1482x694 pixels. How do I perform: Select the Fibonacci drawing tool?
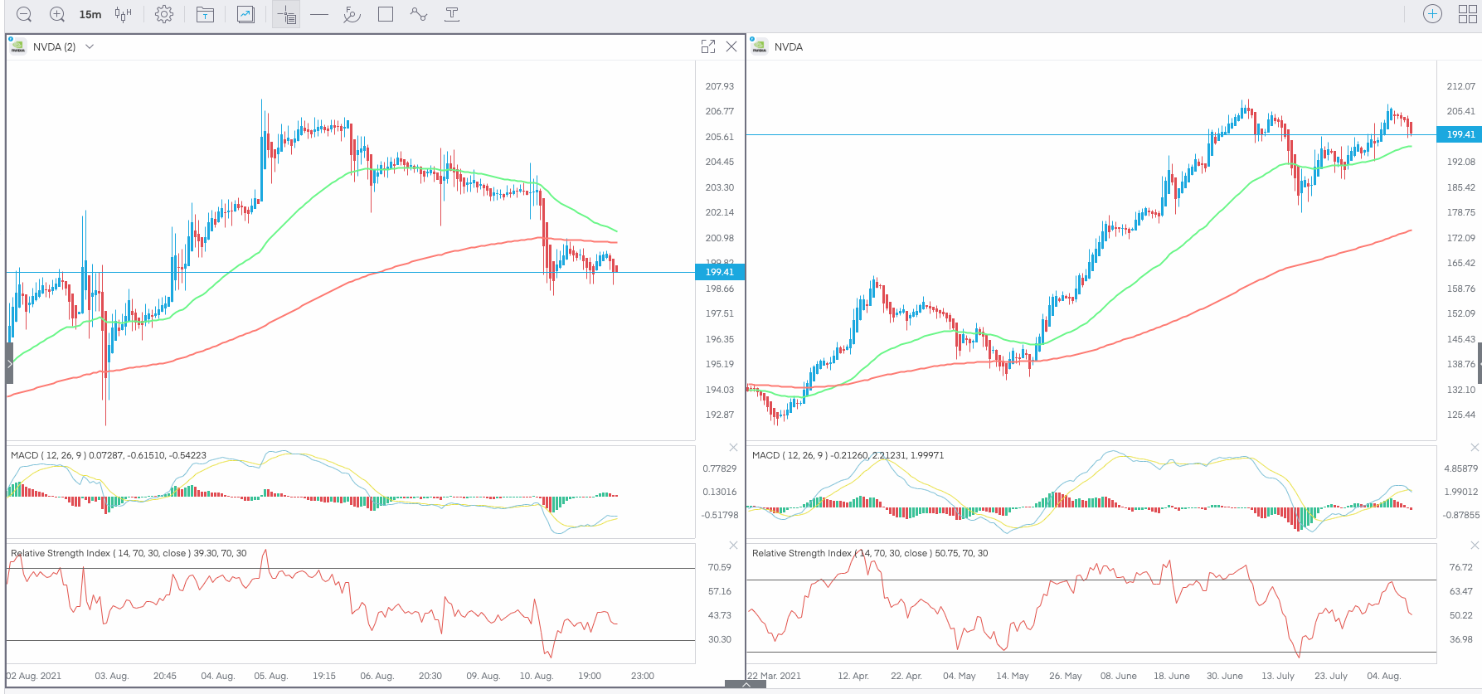pos(352,14)
